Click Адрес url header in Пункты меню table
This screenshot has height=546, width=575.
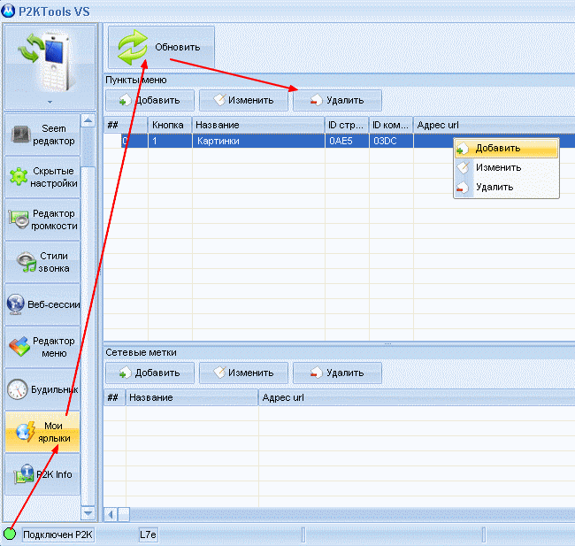click(494, 125)
